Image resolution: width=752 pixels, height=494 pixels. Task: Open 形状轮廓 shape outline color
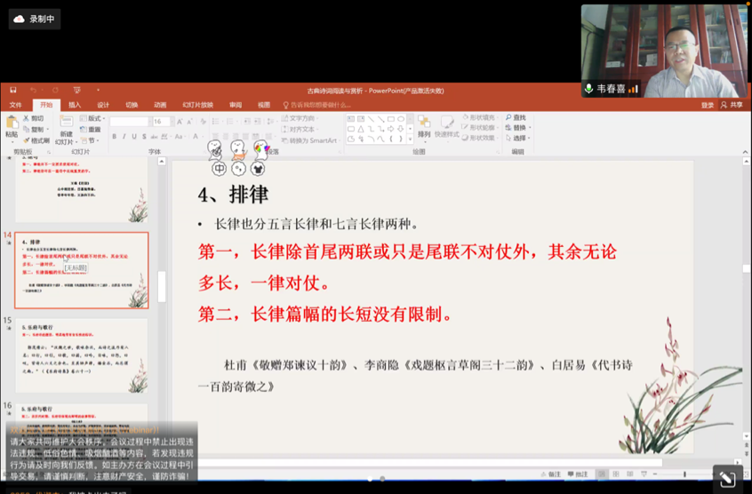coord(478,127)
